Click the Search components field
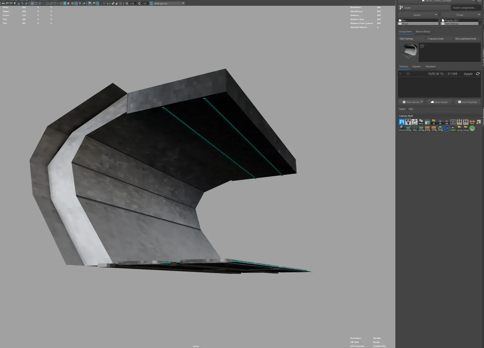Image resolution: width=484 pixels, height=348 pixels. [x=466, y=8]
